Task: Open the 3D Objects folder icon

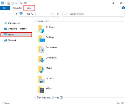Action: [41, 29]
